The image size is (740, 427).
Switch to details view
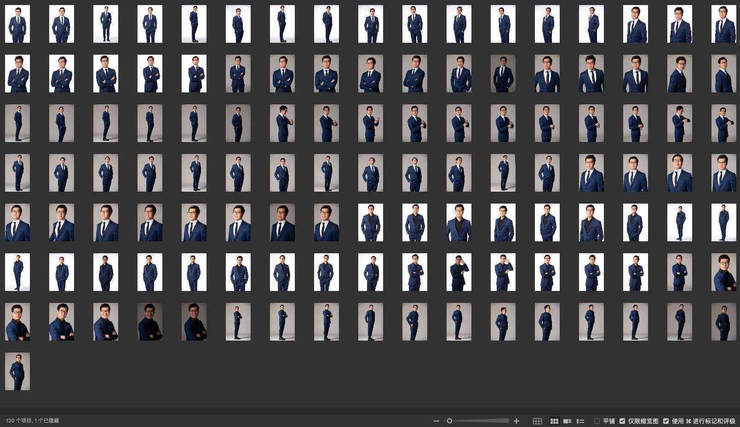[x=568, y=421]
